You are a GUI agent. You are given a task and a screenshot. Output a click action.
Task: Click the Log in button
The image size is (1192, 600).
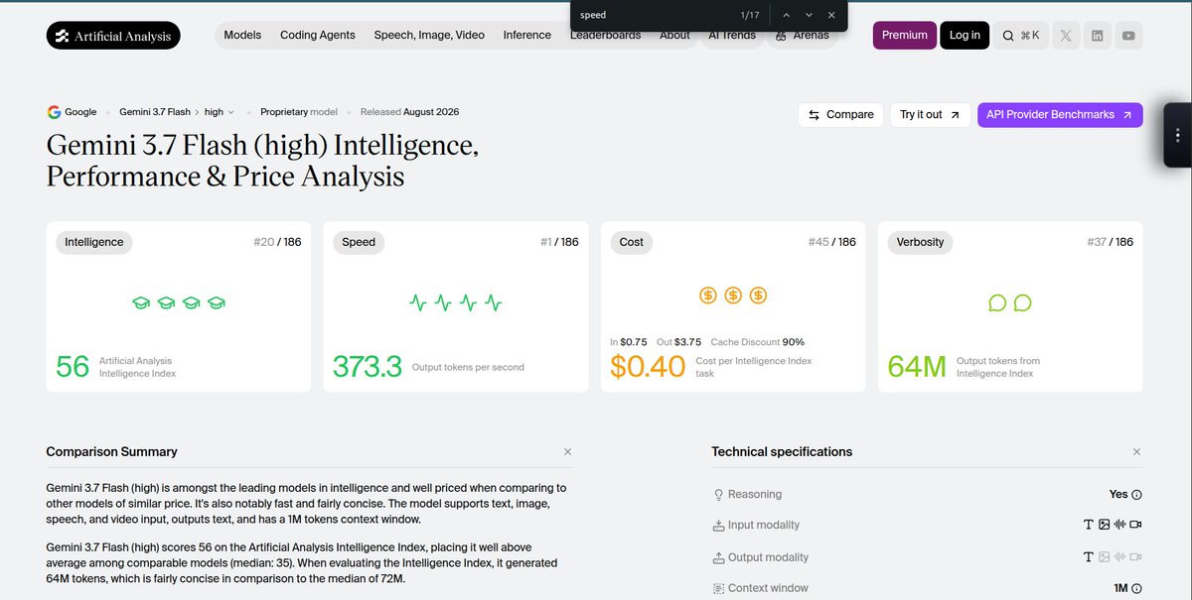click(x=965, y=36)
